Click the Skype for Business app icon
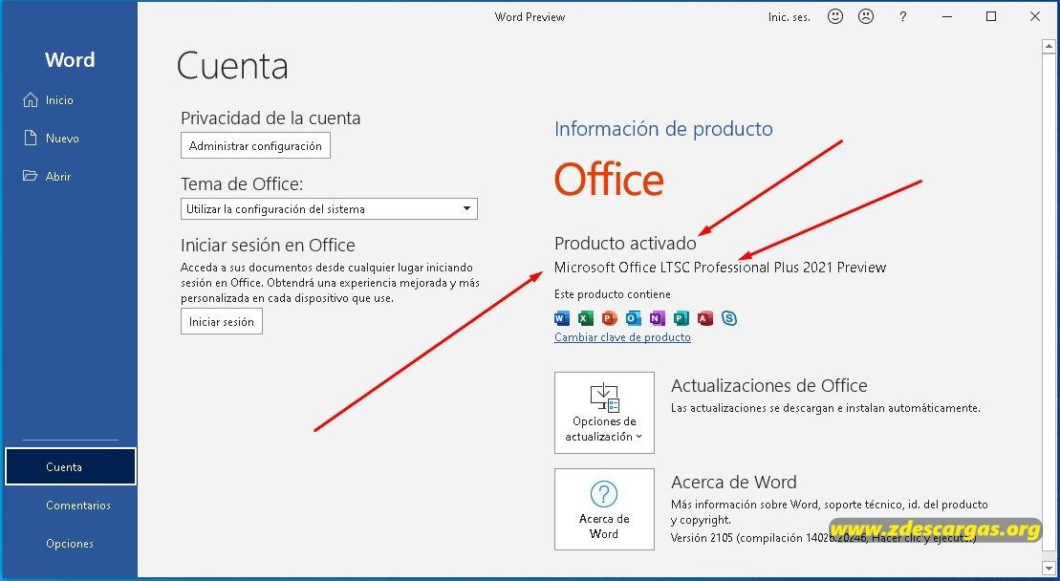 pos(728,318)
